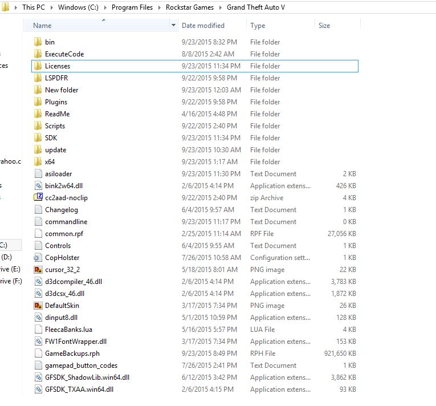The width and height of the screenshot is (436, 406).
Task: Expand the arrow after Rockstar Games in address bar
Action: click(x=221, y=7)
